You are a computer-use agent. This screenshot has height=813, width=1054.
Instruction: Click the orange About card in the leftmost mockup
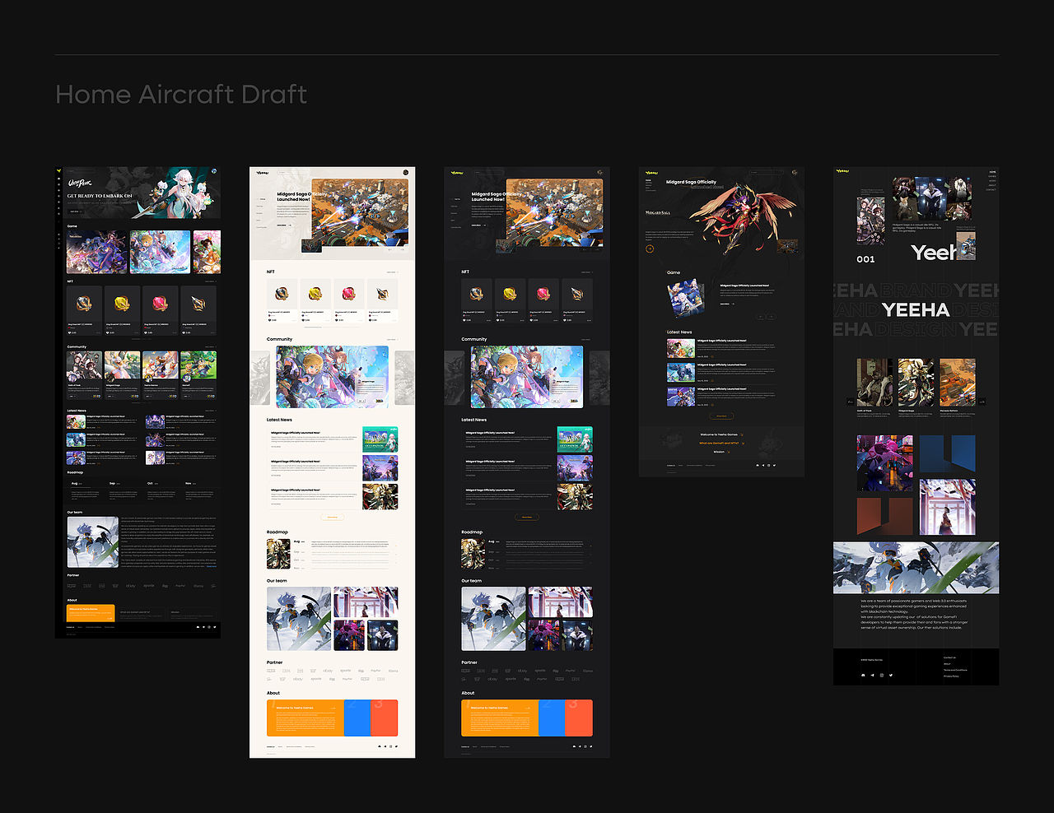coord(91,614)
